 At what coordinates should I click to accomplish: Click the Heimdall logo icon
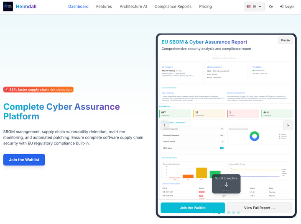[x=8, y=7]
